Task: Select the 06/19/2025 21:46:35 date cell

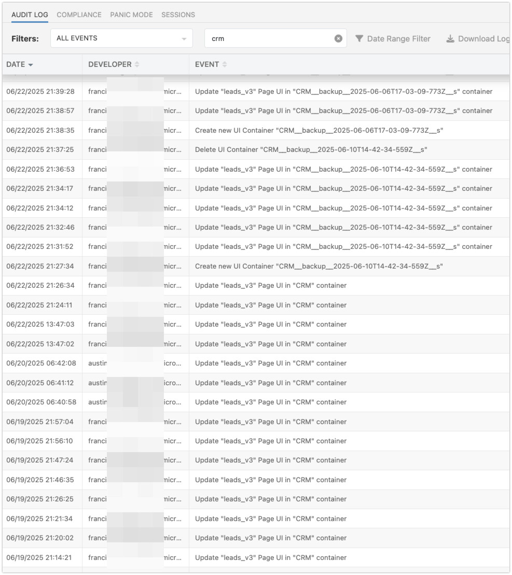Action: (x=40, y=480)
